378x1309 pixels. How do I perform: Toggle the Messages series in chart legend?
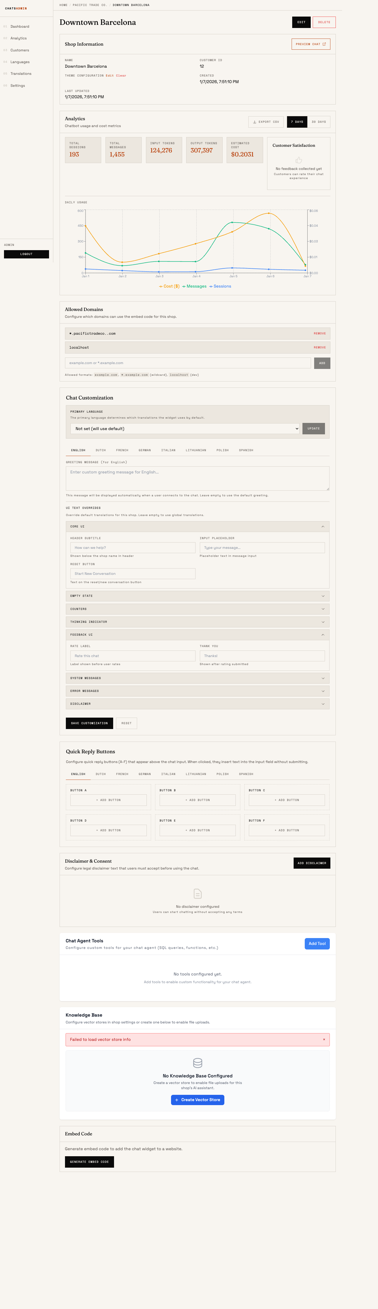(194, 287)
